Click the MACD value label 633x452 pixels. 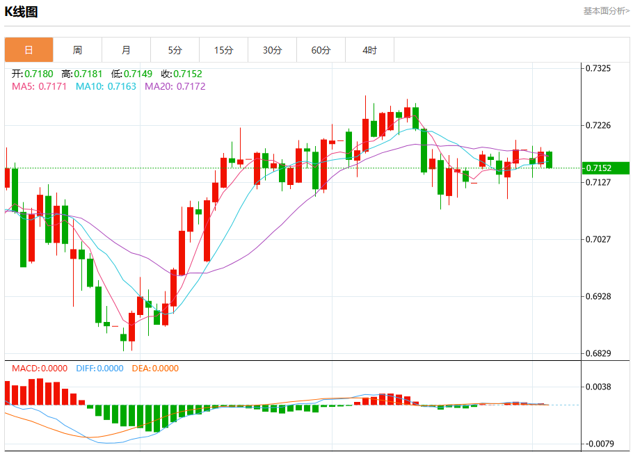(x=40, y=368)
